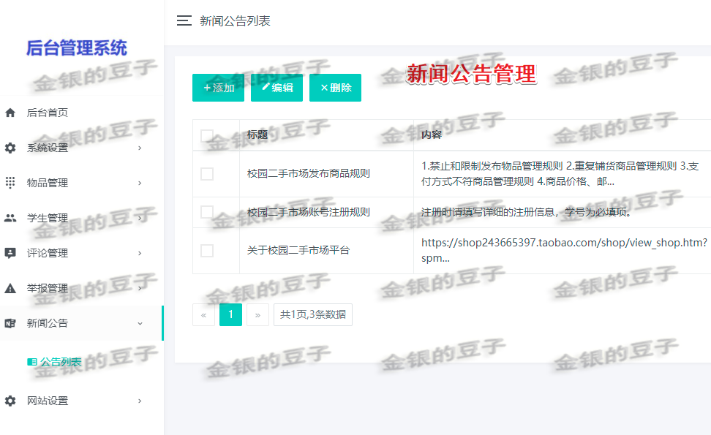Image resolution: width=711 pixels, height=435 pixels.
Task: Expand the 评论管理 chevron
Action: 140,253
